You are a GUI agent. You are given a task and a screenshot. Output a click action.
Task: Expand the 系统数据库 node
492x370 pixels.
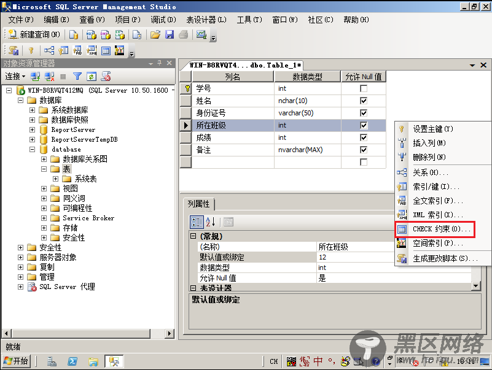[32, 110]
